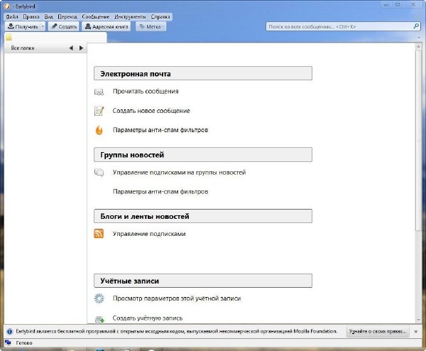Click the flame icon for anti-spam settings

pos(99,130)
